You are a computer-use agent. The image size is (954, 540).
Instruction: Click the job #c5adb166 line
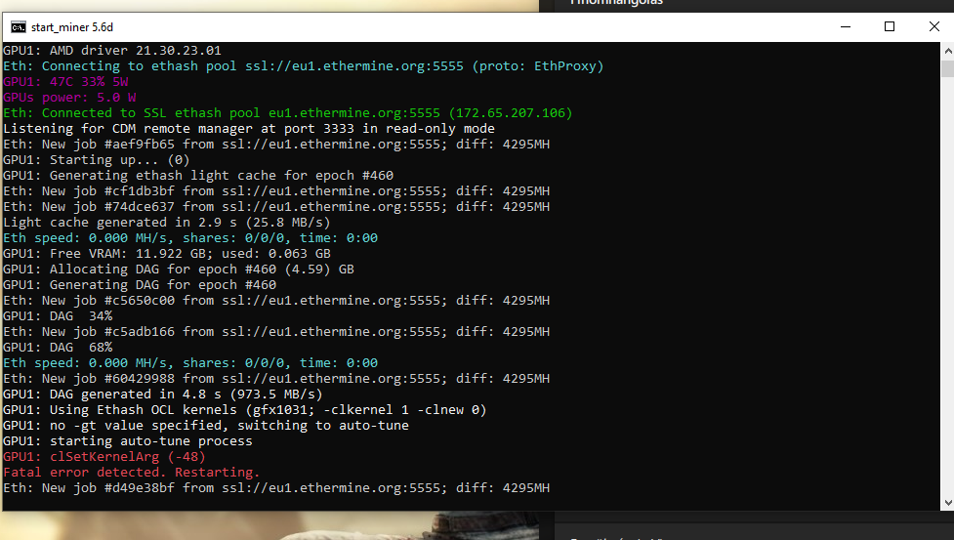pos(276,332)
